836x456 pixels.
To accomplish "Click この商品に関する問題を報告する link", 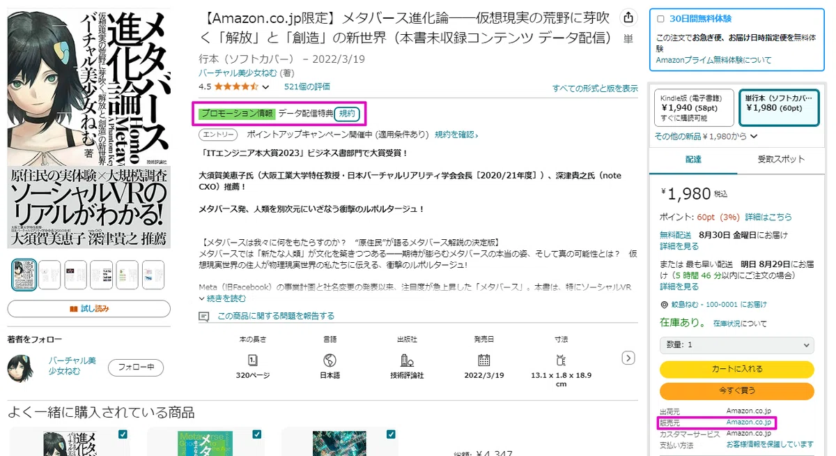I will [276, 316].
